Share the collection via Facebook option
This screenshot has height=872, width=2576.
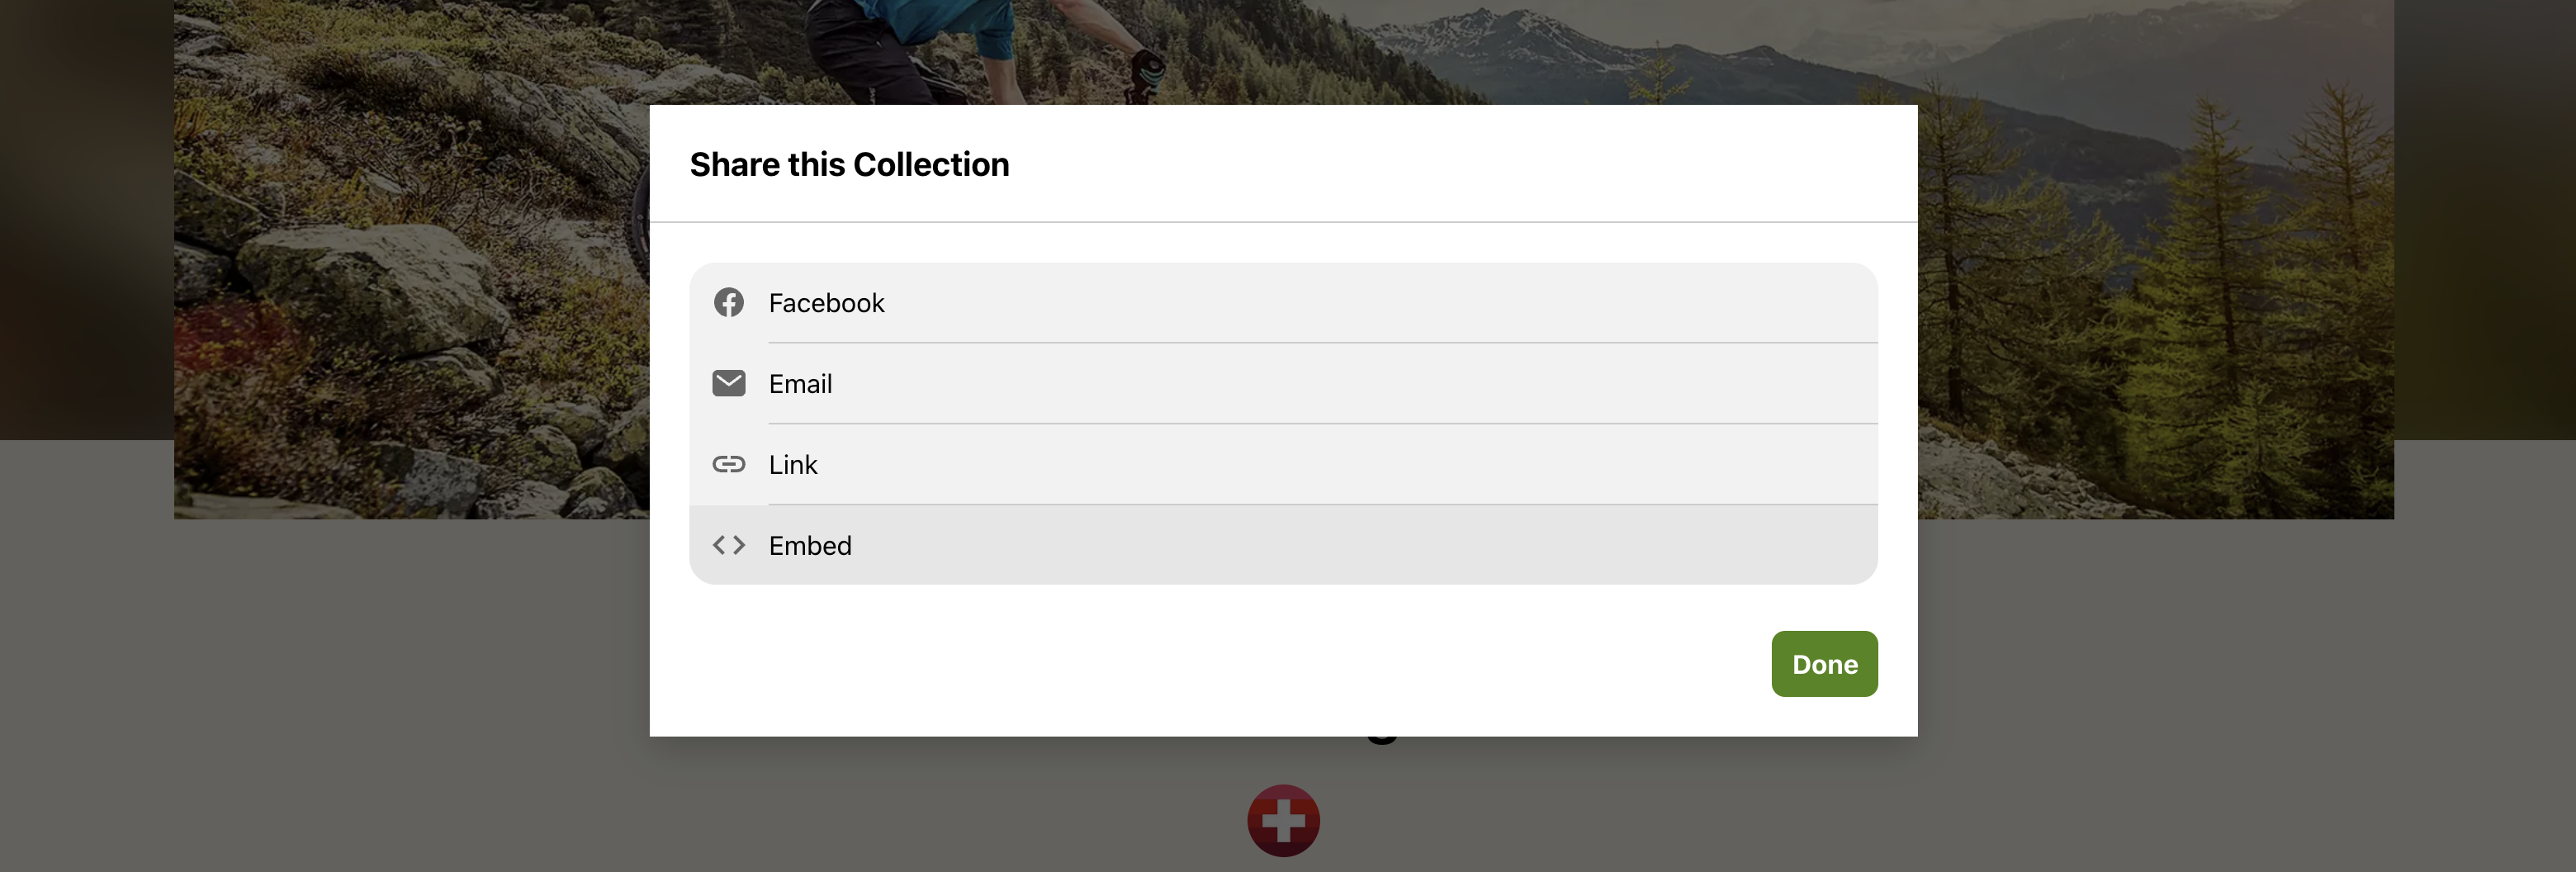(x=1283, y=303)
